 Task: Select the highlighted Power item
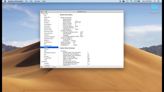(49, 47)
